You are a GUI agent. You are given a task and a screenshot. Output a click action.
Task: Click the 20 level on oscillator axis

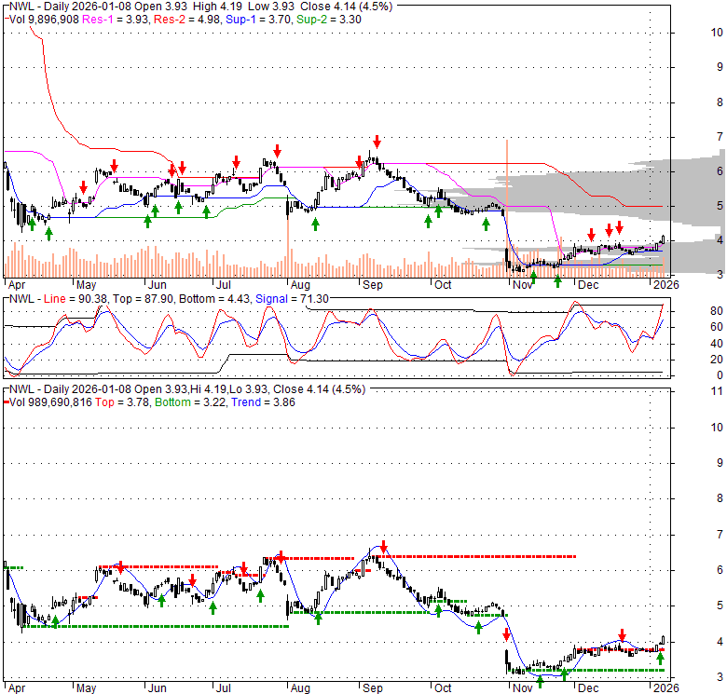click(x=717, y=360)
